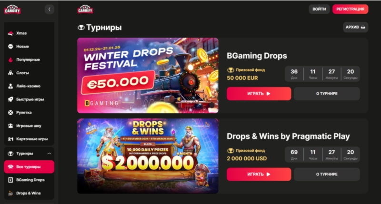Viewport: 381px width, 204px height.
Task: Select the Популярные flame icon
Action: (x=10, y=59)
